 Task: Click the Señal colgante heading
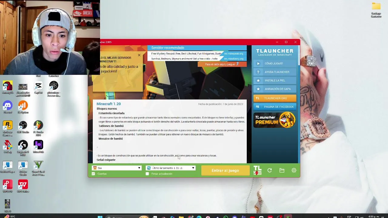pyautogui.click(x=106, y=160)
